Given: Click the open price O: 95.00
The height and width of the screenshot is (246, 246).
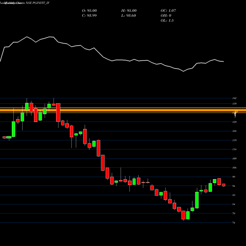Looking at the screenshot, I should coord(90,11).
